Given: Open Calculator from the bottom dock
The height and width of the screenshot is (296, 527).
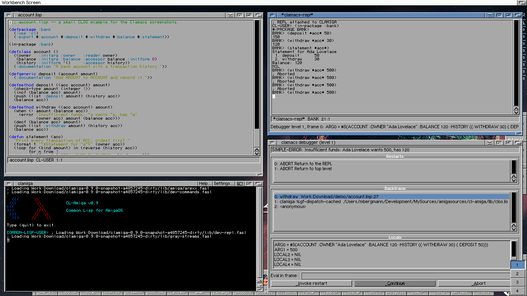Looking at the screenshot, I should 178,293.
